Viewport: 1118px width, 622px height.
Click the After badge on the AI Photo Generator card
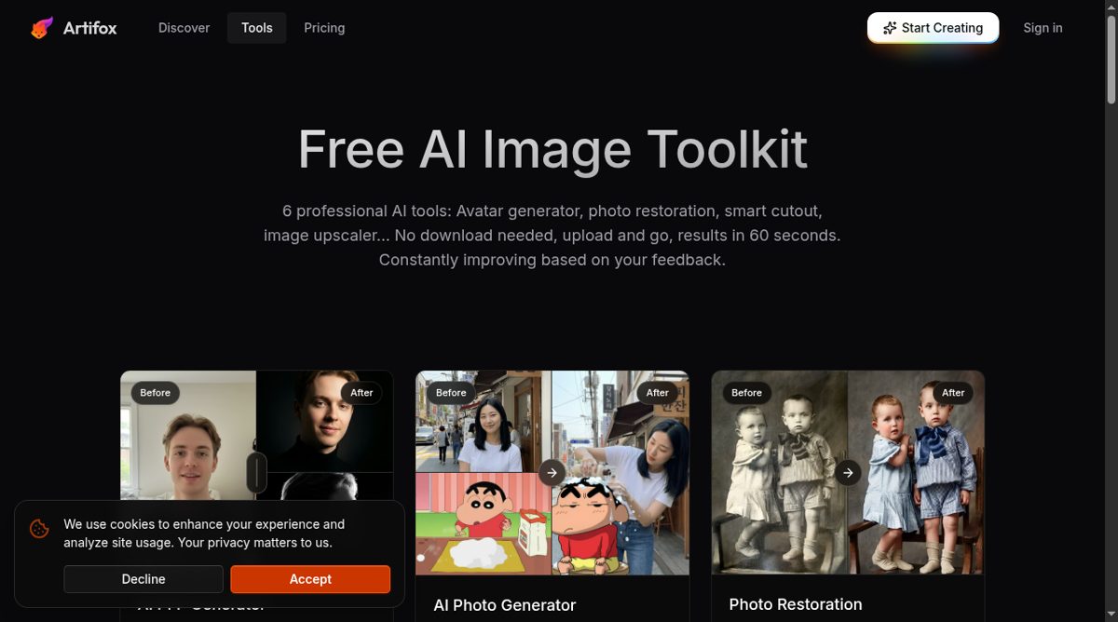pyautogui.click(x=658, y=393)
